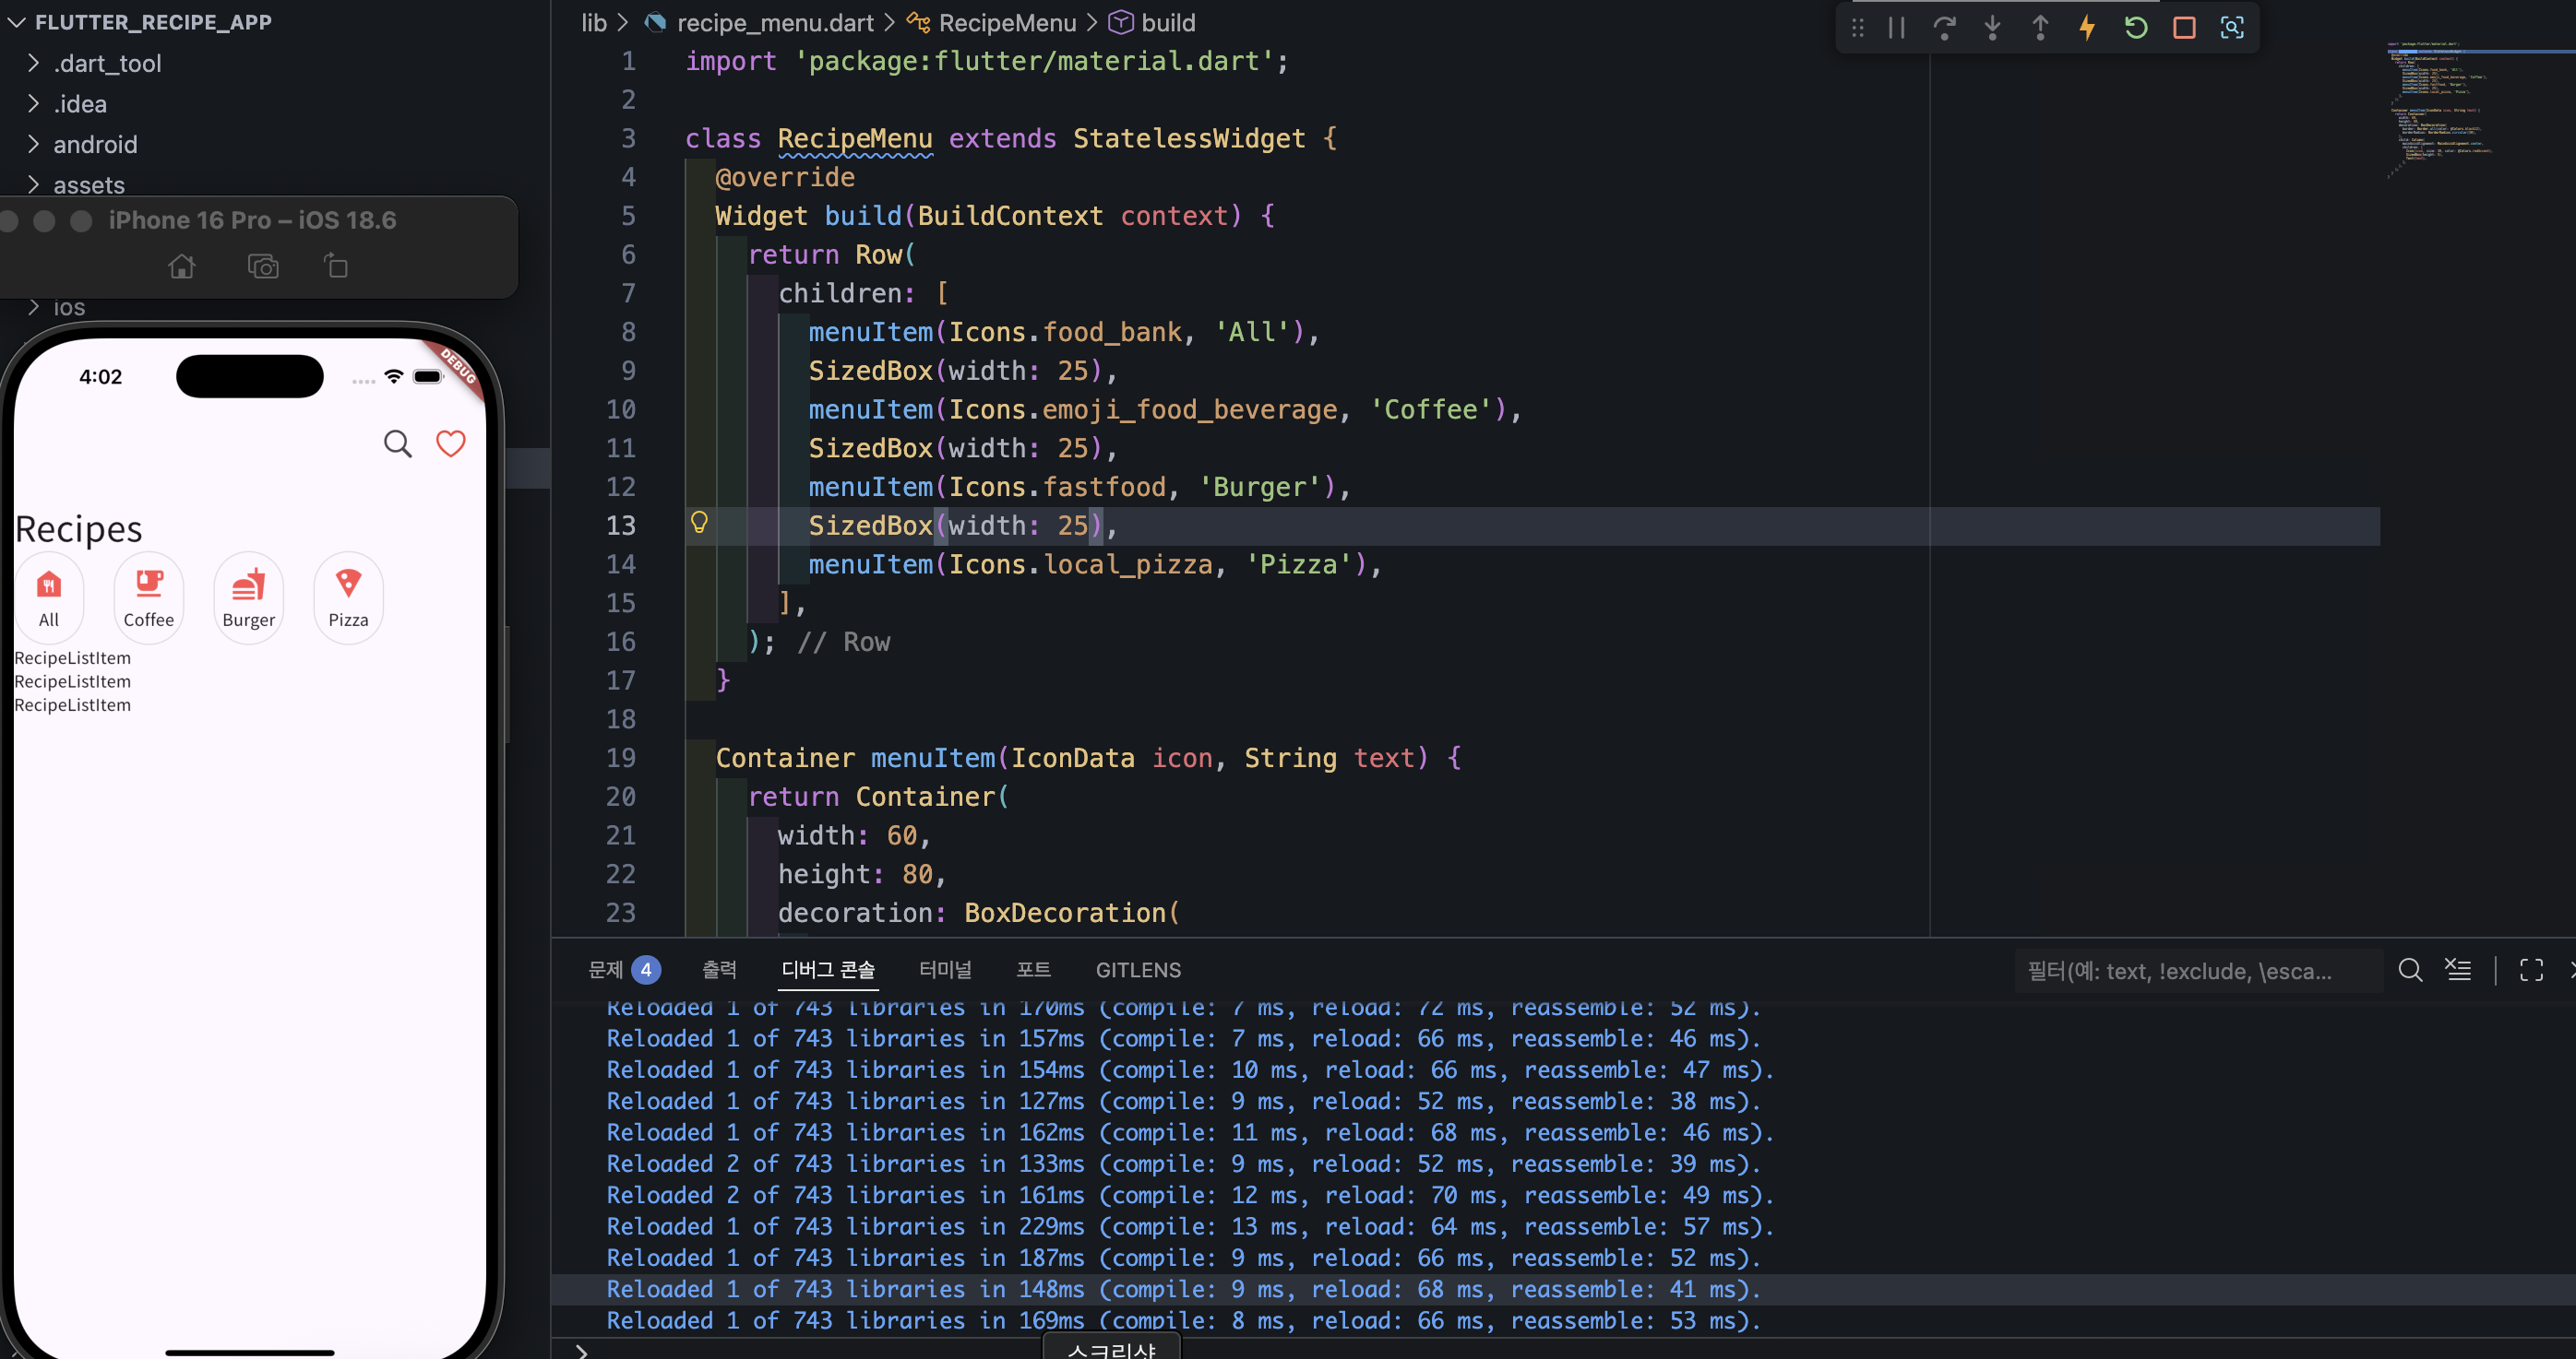The width and height of the screenshot is (2576, 1359).
Task: Tap the Coffee menu item in app
Action: point(149,597)
